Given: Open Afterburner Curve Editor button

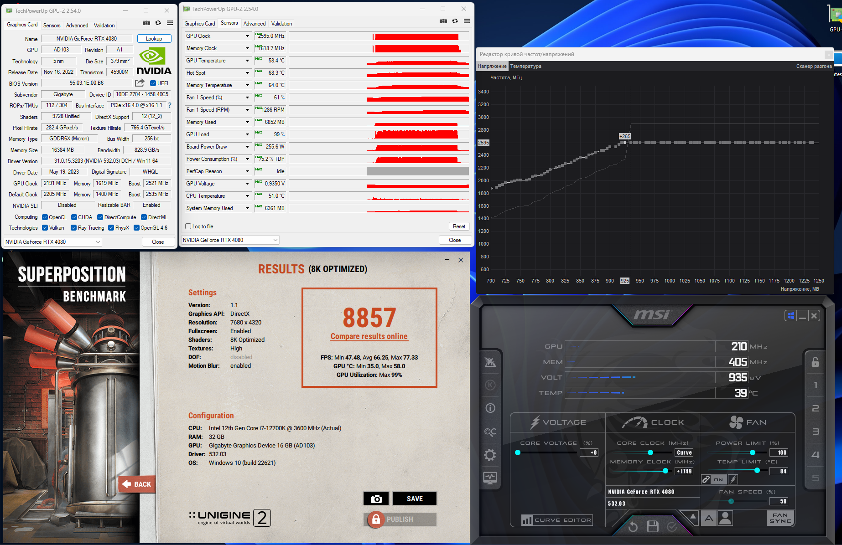Looking at the screenshot, I should (557, 520).
